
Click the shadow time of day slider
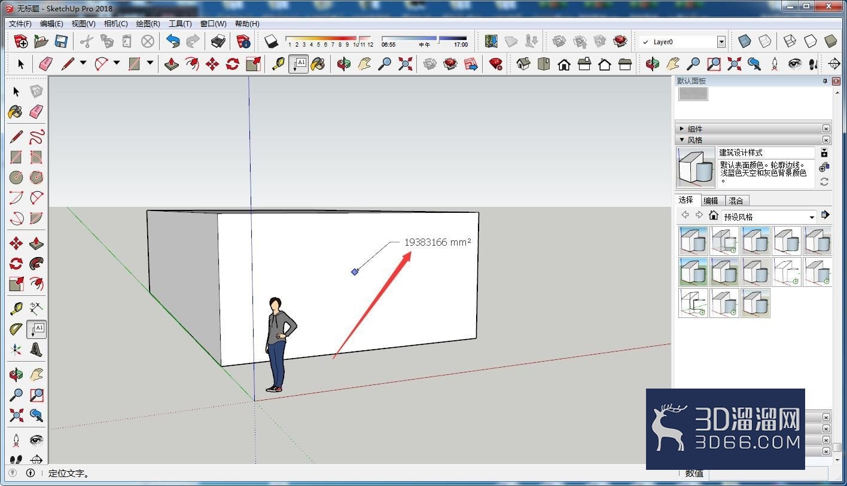click(425, 41)
